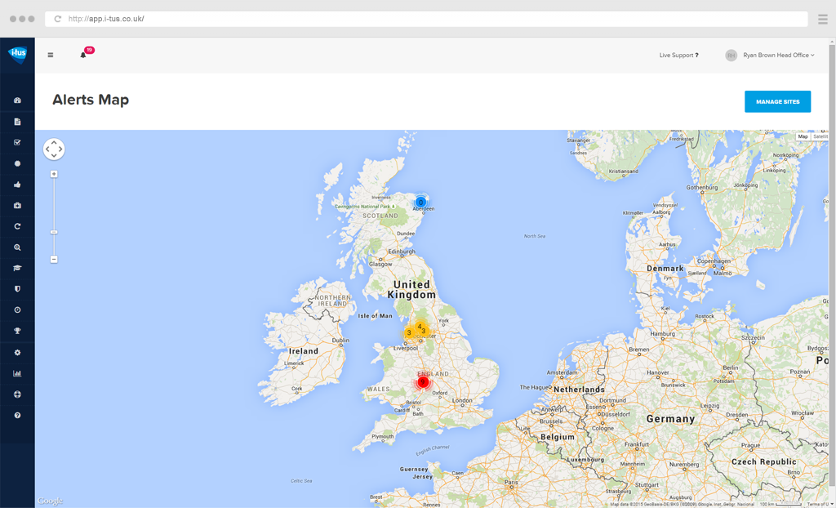Click the map zoom slider handle
The width and height of the screenshot is (836, 508).
(x=54, y=232)
